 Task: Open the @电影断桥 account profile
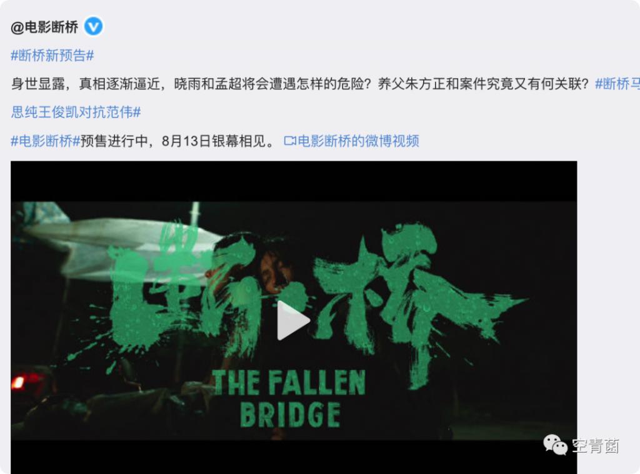(x=44, y=28)
